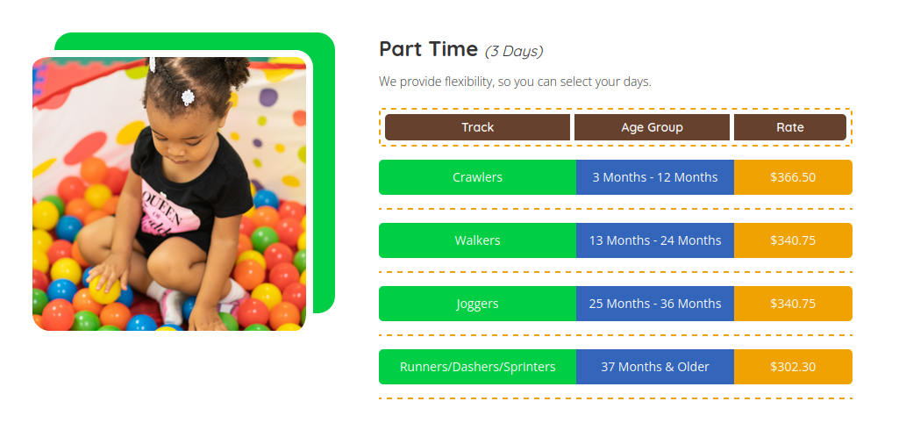
Task: Click the 37 Months & Older cell
Action: point(654,367)
